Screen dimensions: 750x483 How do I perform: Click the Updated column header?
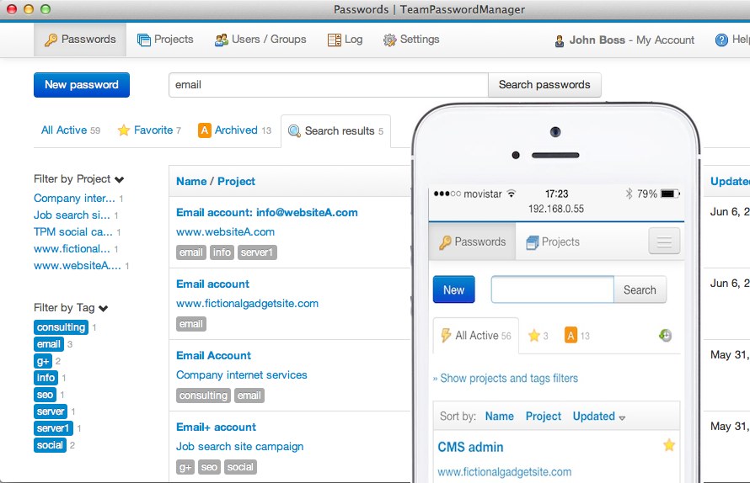point(730,182)
